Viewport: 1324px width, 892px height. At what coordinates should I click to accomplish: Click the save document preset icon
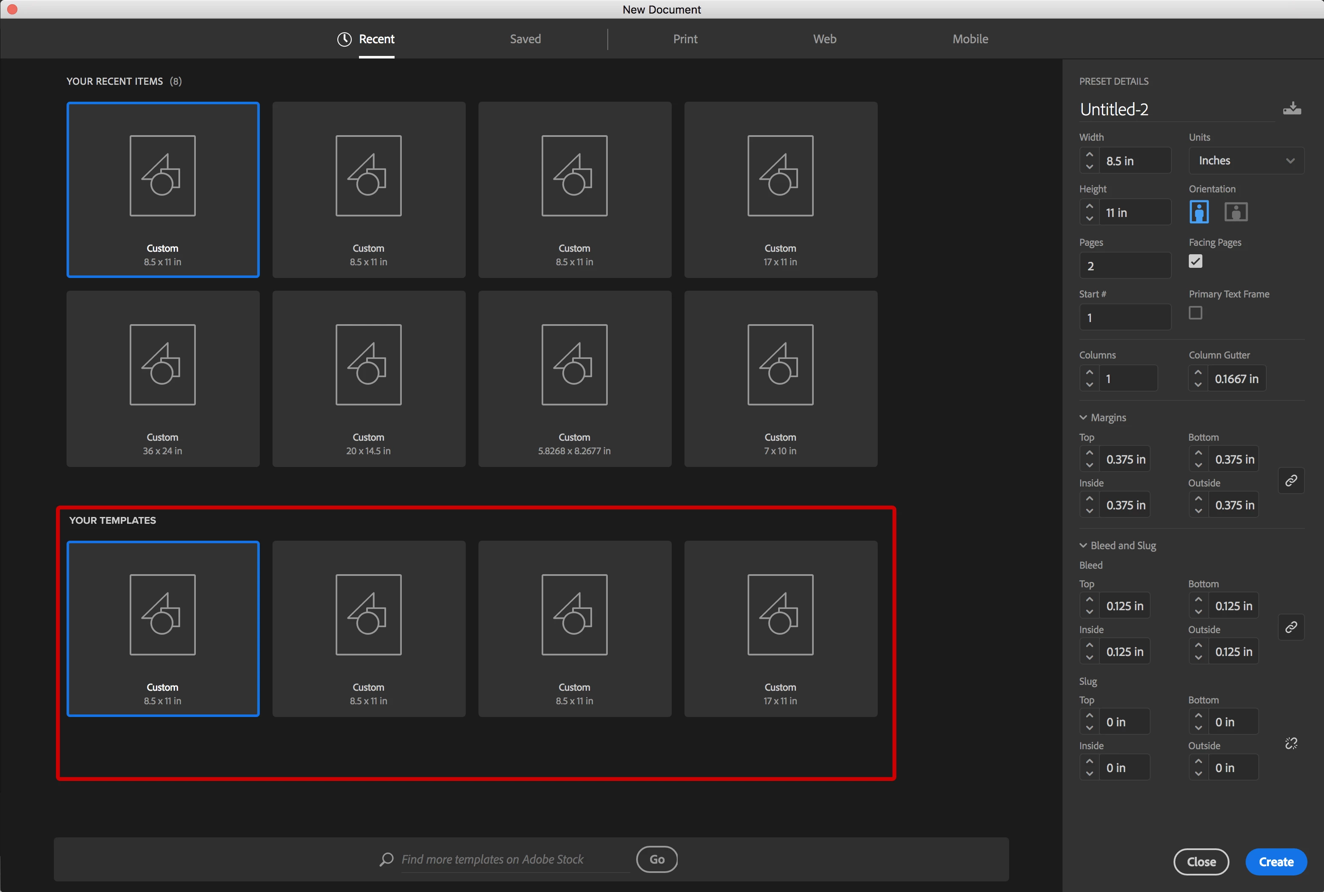[1291, 108]
